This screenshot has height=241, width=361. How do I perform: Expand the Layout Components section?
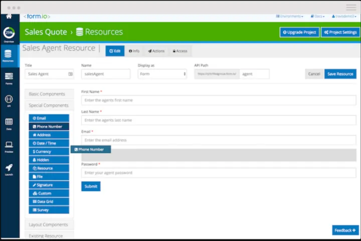tap(48, 225)
